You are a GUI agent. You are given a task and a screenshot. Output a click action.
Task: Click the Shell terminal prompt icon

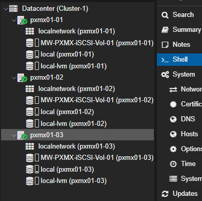tap(165, 60)
